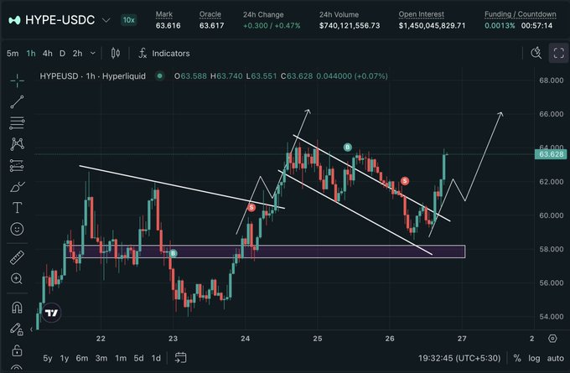Select the crosshair cursor tool
Image resolution: width=570 pixels, height=373 pixels.
tap(17, 80)
